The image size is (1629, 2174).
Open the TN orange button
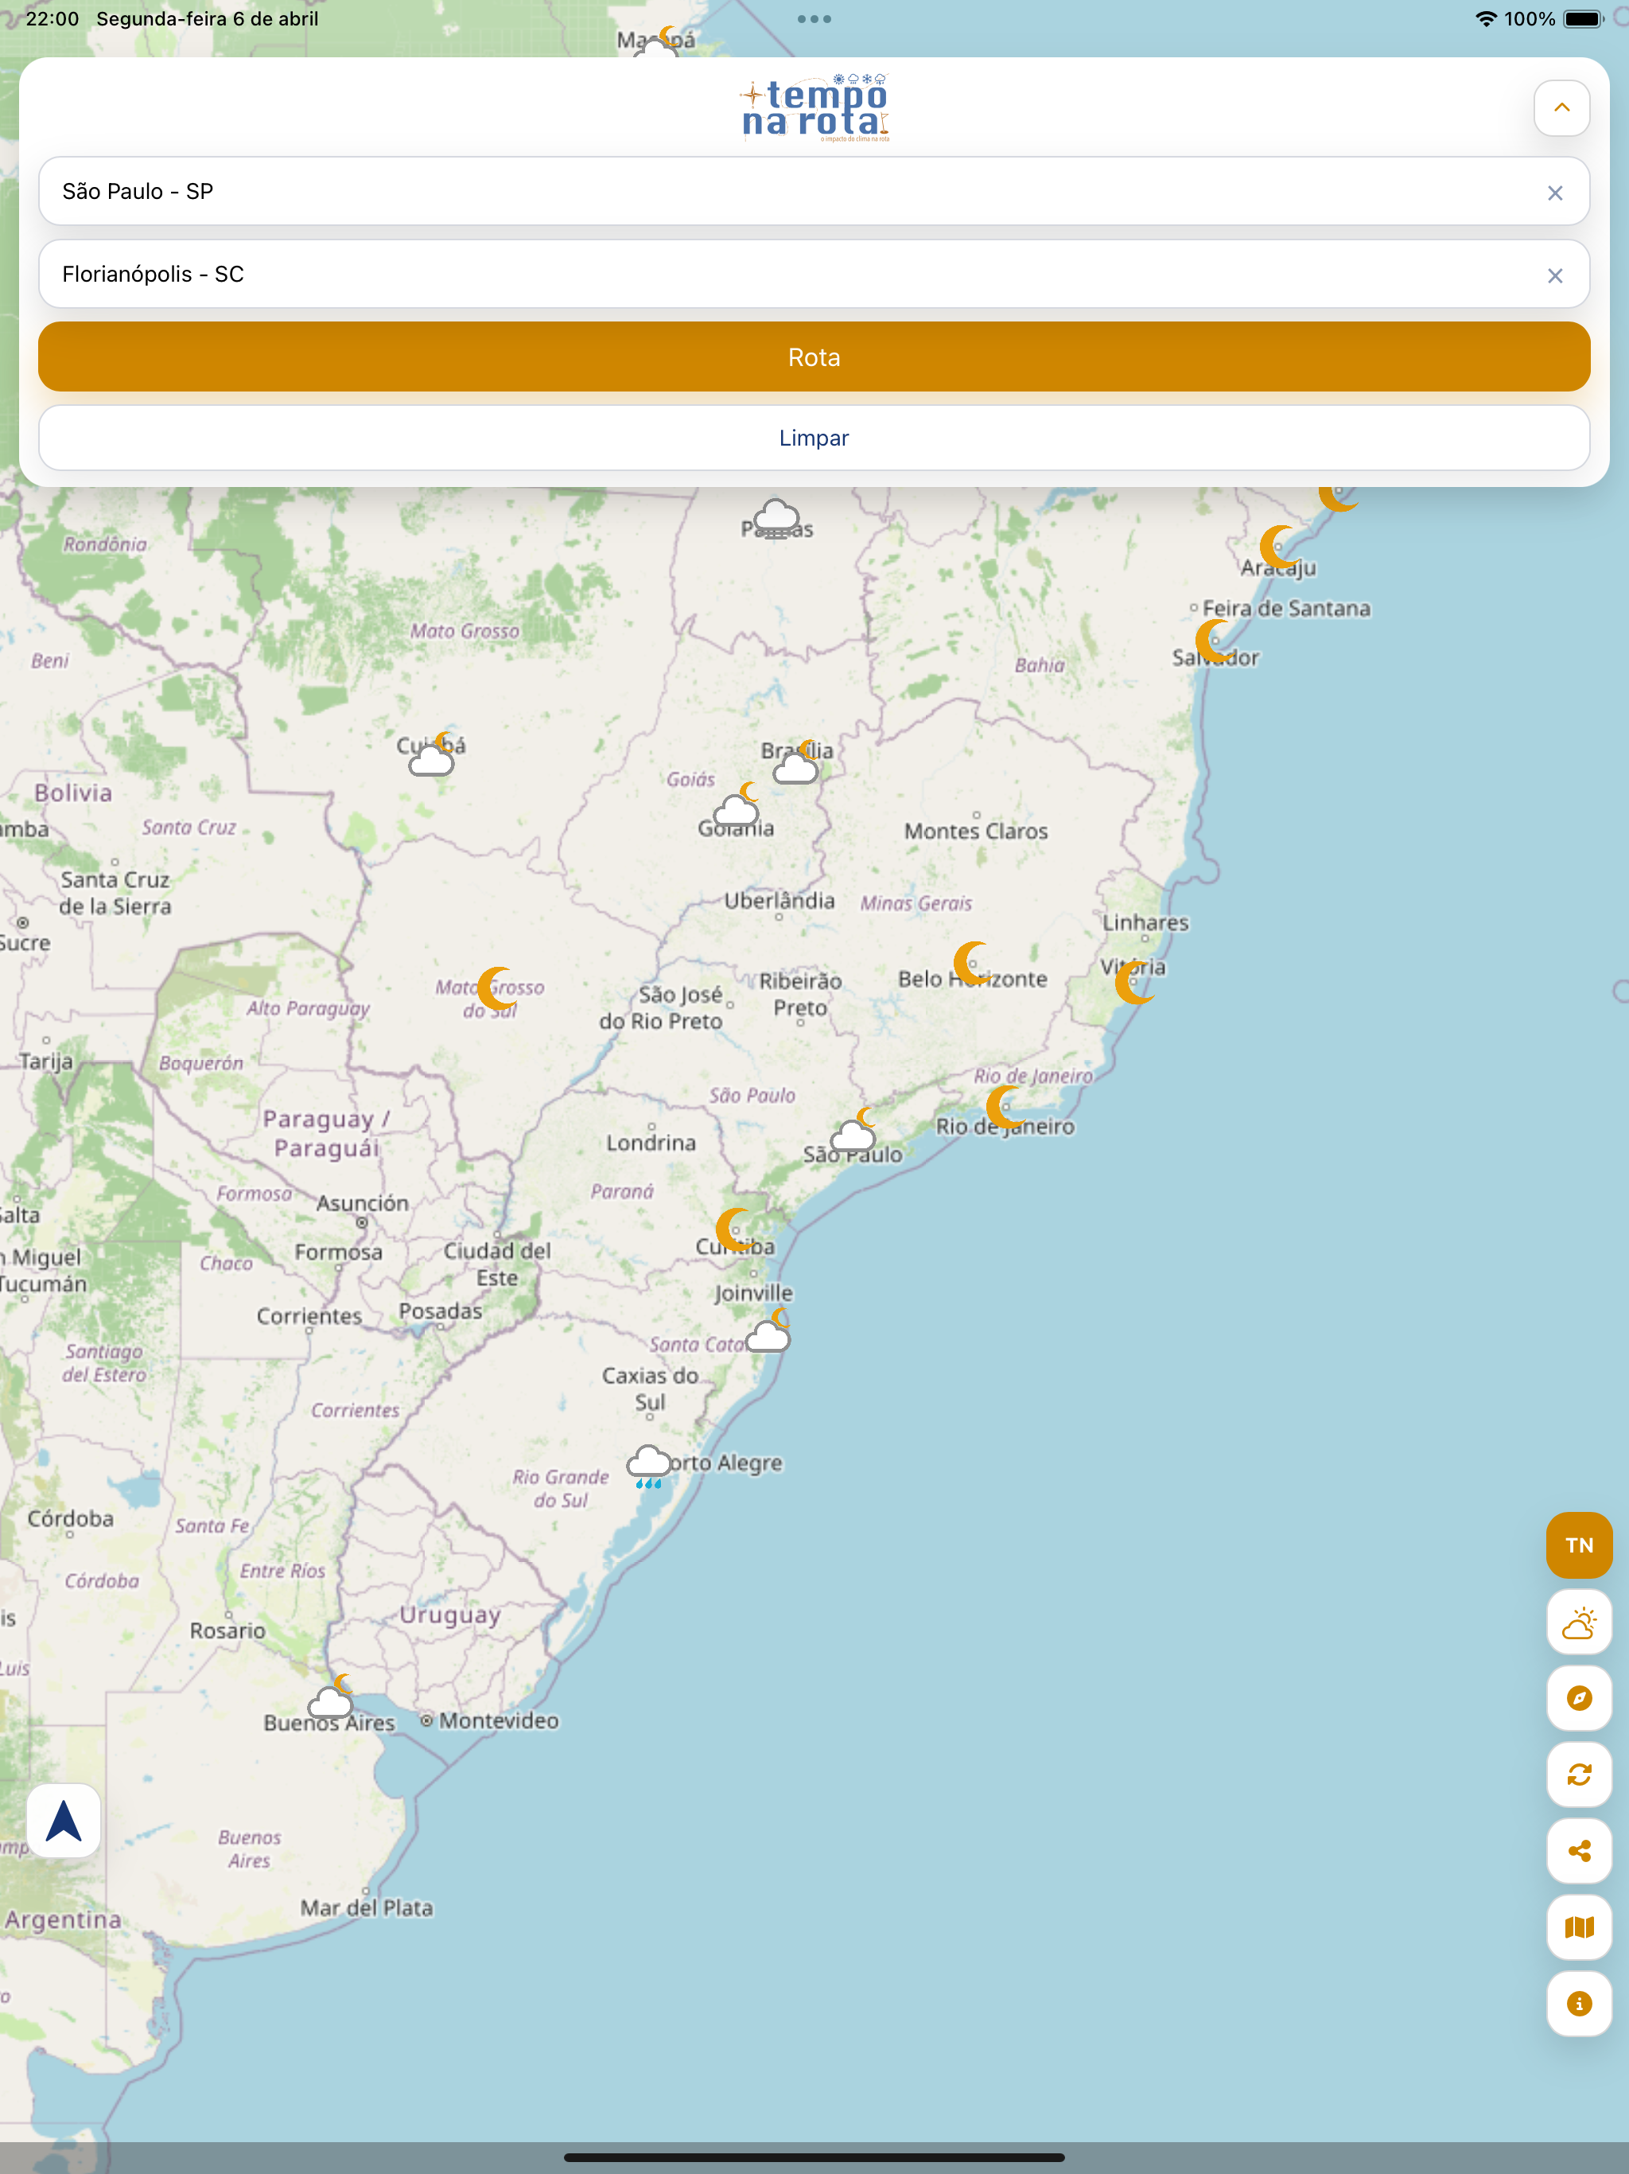click(x=1579, y=1545)
